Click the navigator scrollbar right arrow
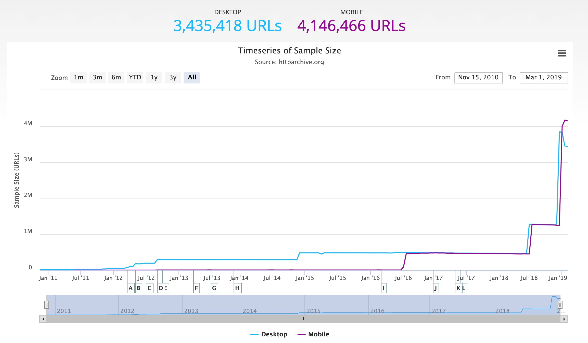Viewport: 588px width, 343px height. click(564, 319)
